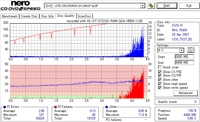Click the red PI Failures legend swatch
The image size is (200, 122).
pos(56,107)
